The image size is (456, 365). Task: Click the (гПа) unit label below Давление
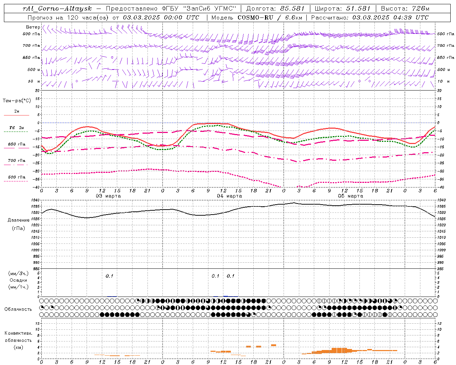tap(19, 228)
